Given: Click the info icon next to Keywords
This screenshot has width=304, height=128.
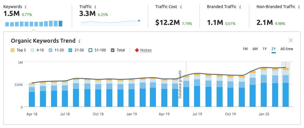Looking at the screenshot, I should (x=26, y=7).
